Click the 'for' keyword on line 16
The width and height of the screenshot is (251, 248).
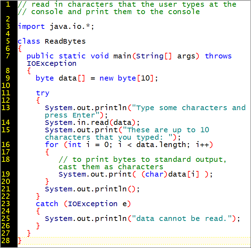coord(52,145)
